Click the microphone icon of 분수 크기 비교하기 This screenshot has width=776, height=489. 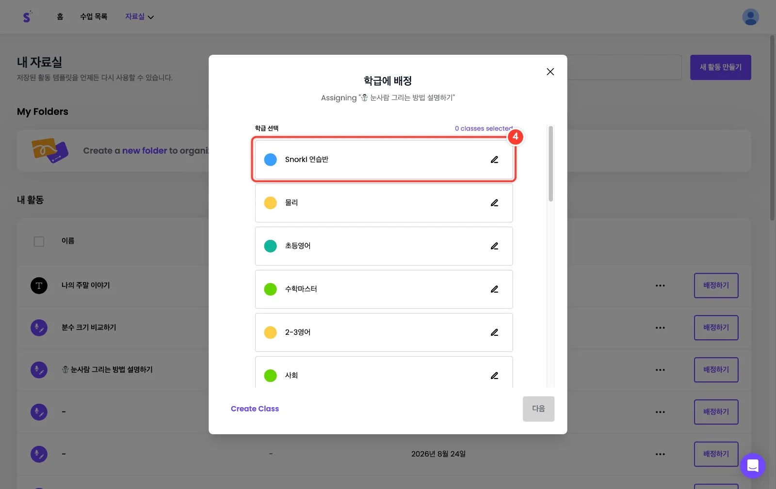click(39, 328)
